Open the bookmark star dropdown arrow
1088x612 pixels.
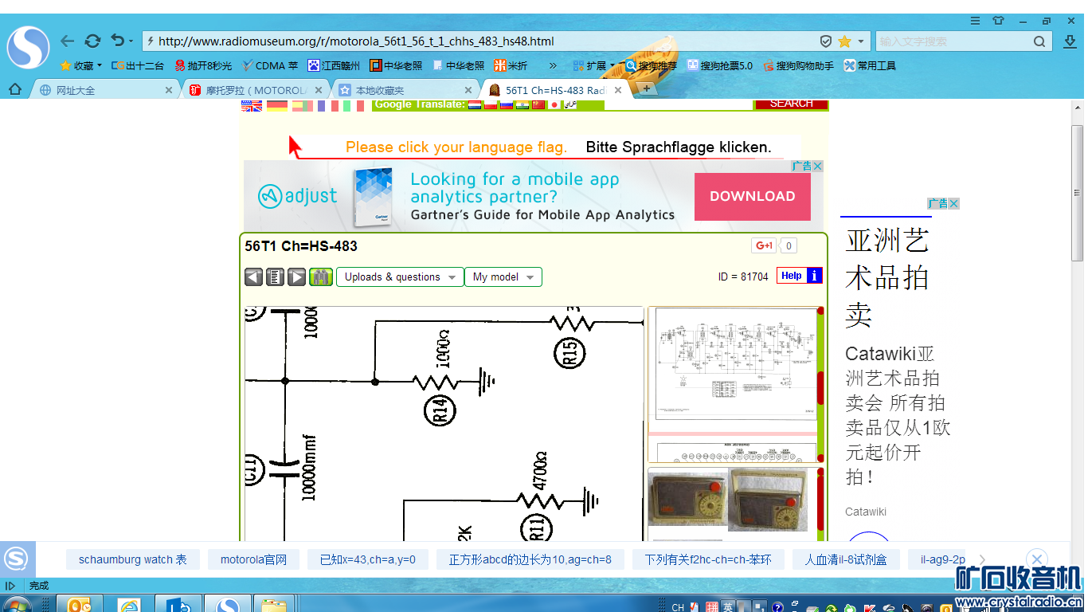[x=860, y=41]
